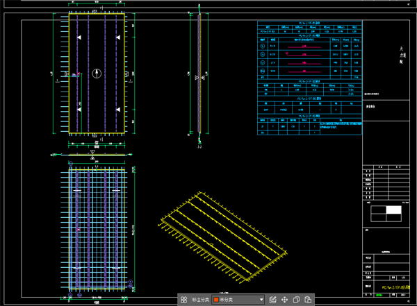
Task: Click the orange 未分类 color swatch
Action: coord(216,300)
